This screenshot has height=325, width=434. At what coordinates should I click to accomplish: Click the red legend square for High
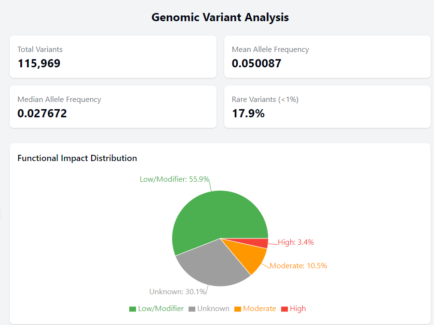[285, 309]
